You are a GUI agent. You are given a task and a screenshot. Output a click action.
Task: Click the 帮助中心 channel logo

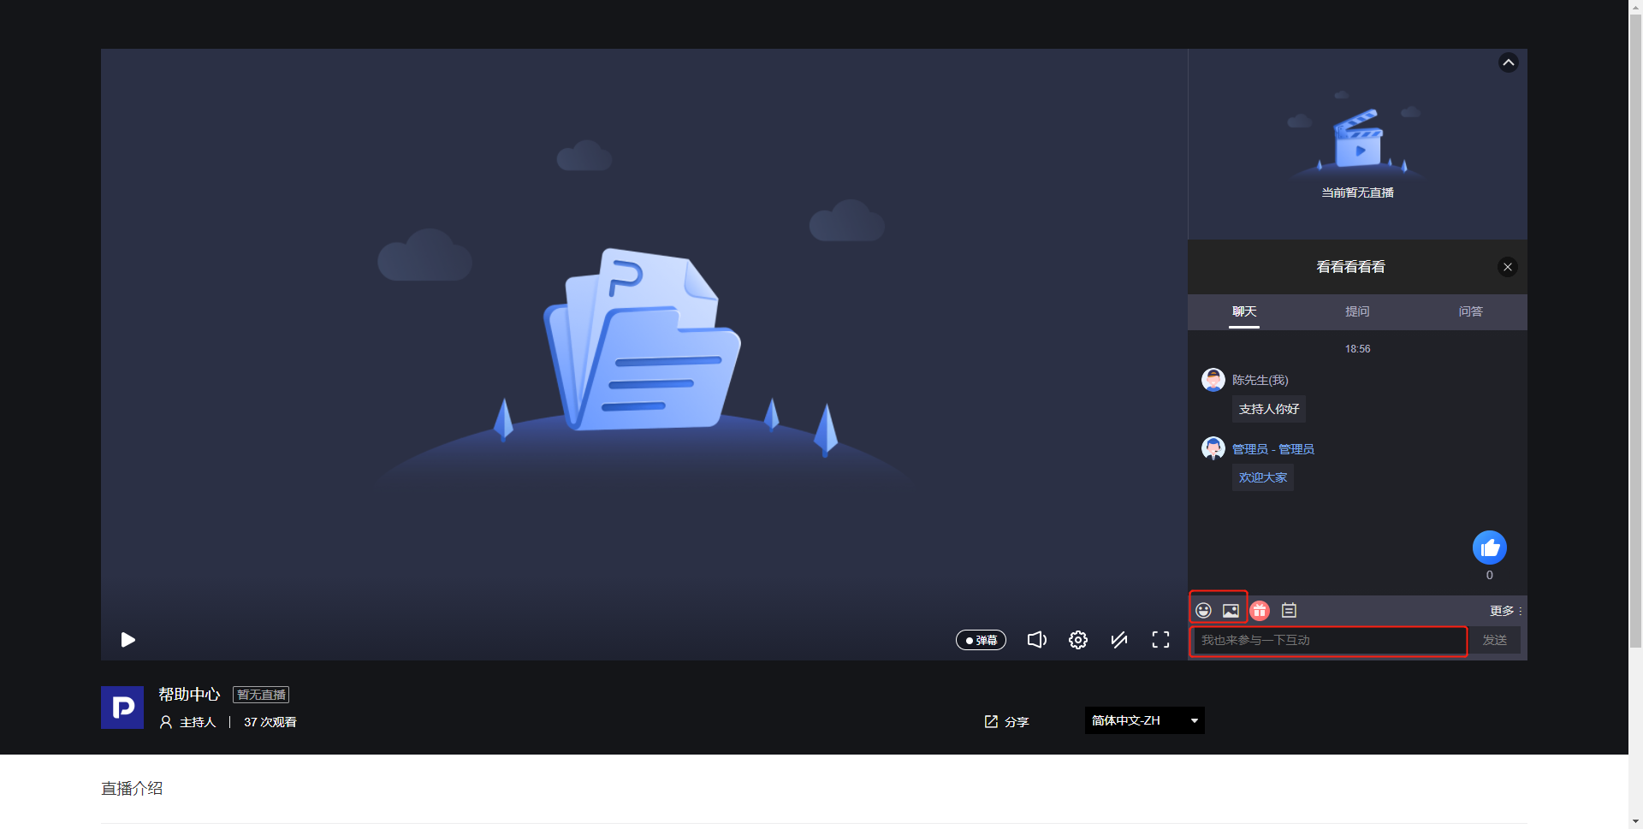click(122, 708)
